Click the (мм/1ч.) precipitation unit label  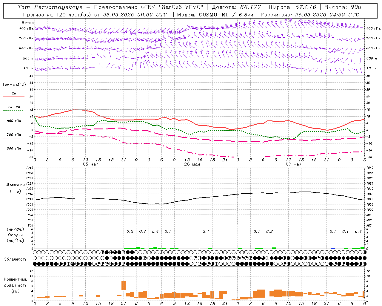point(16,241)
